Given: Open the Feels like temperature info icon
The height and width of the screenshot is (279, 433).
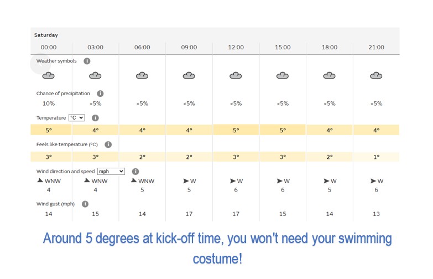Looking at the screenshot, I should [x=108, y=144].
